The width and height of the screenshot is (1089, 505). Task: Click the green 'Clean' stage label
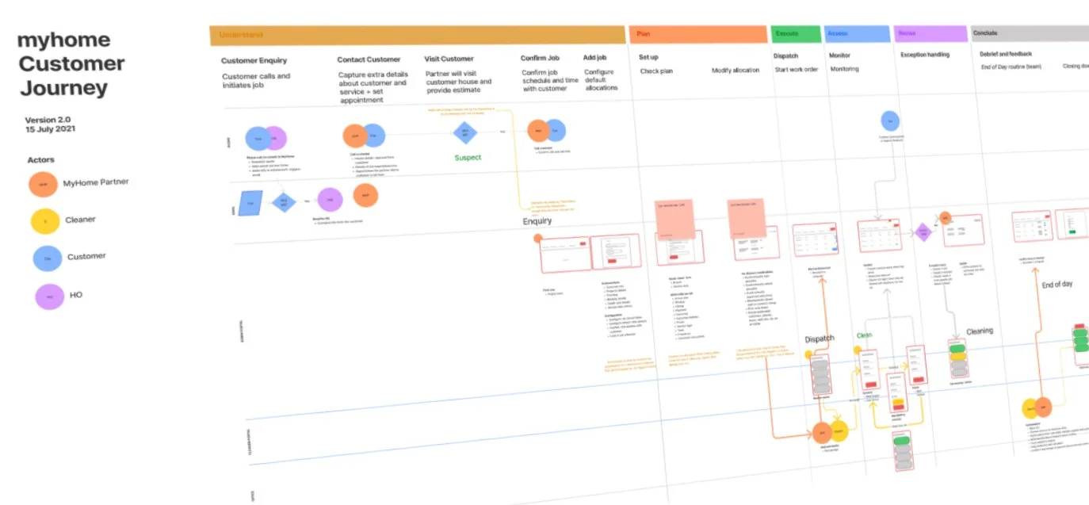pyautogui.click(x=864, y=335)
